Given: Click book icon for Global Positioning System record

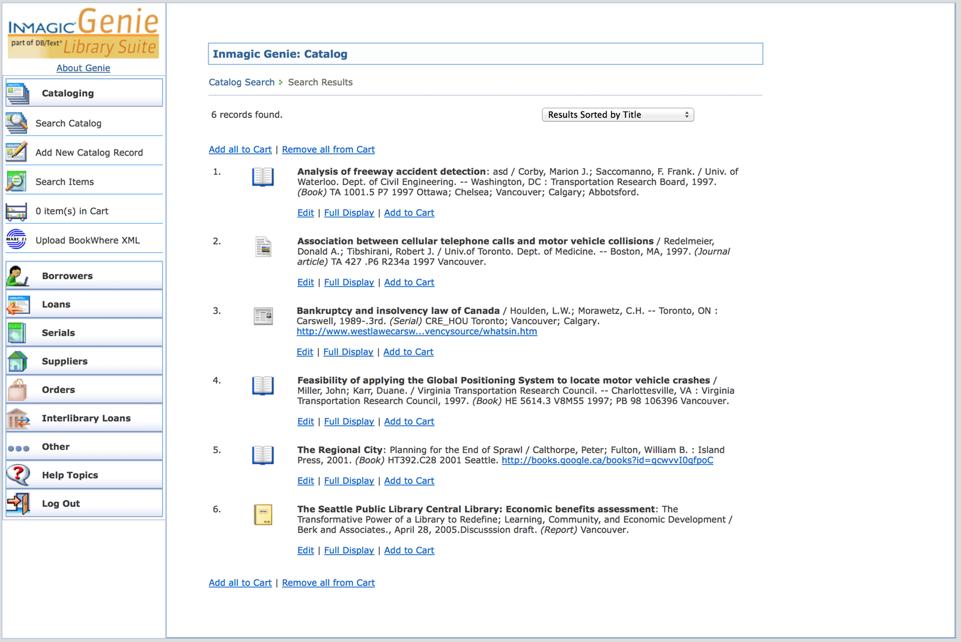Looking at the screenshot, I should pyautogui.click(x=263, y=386).
